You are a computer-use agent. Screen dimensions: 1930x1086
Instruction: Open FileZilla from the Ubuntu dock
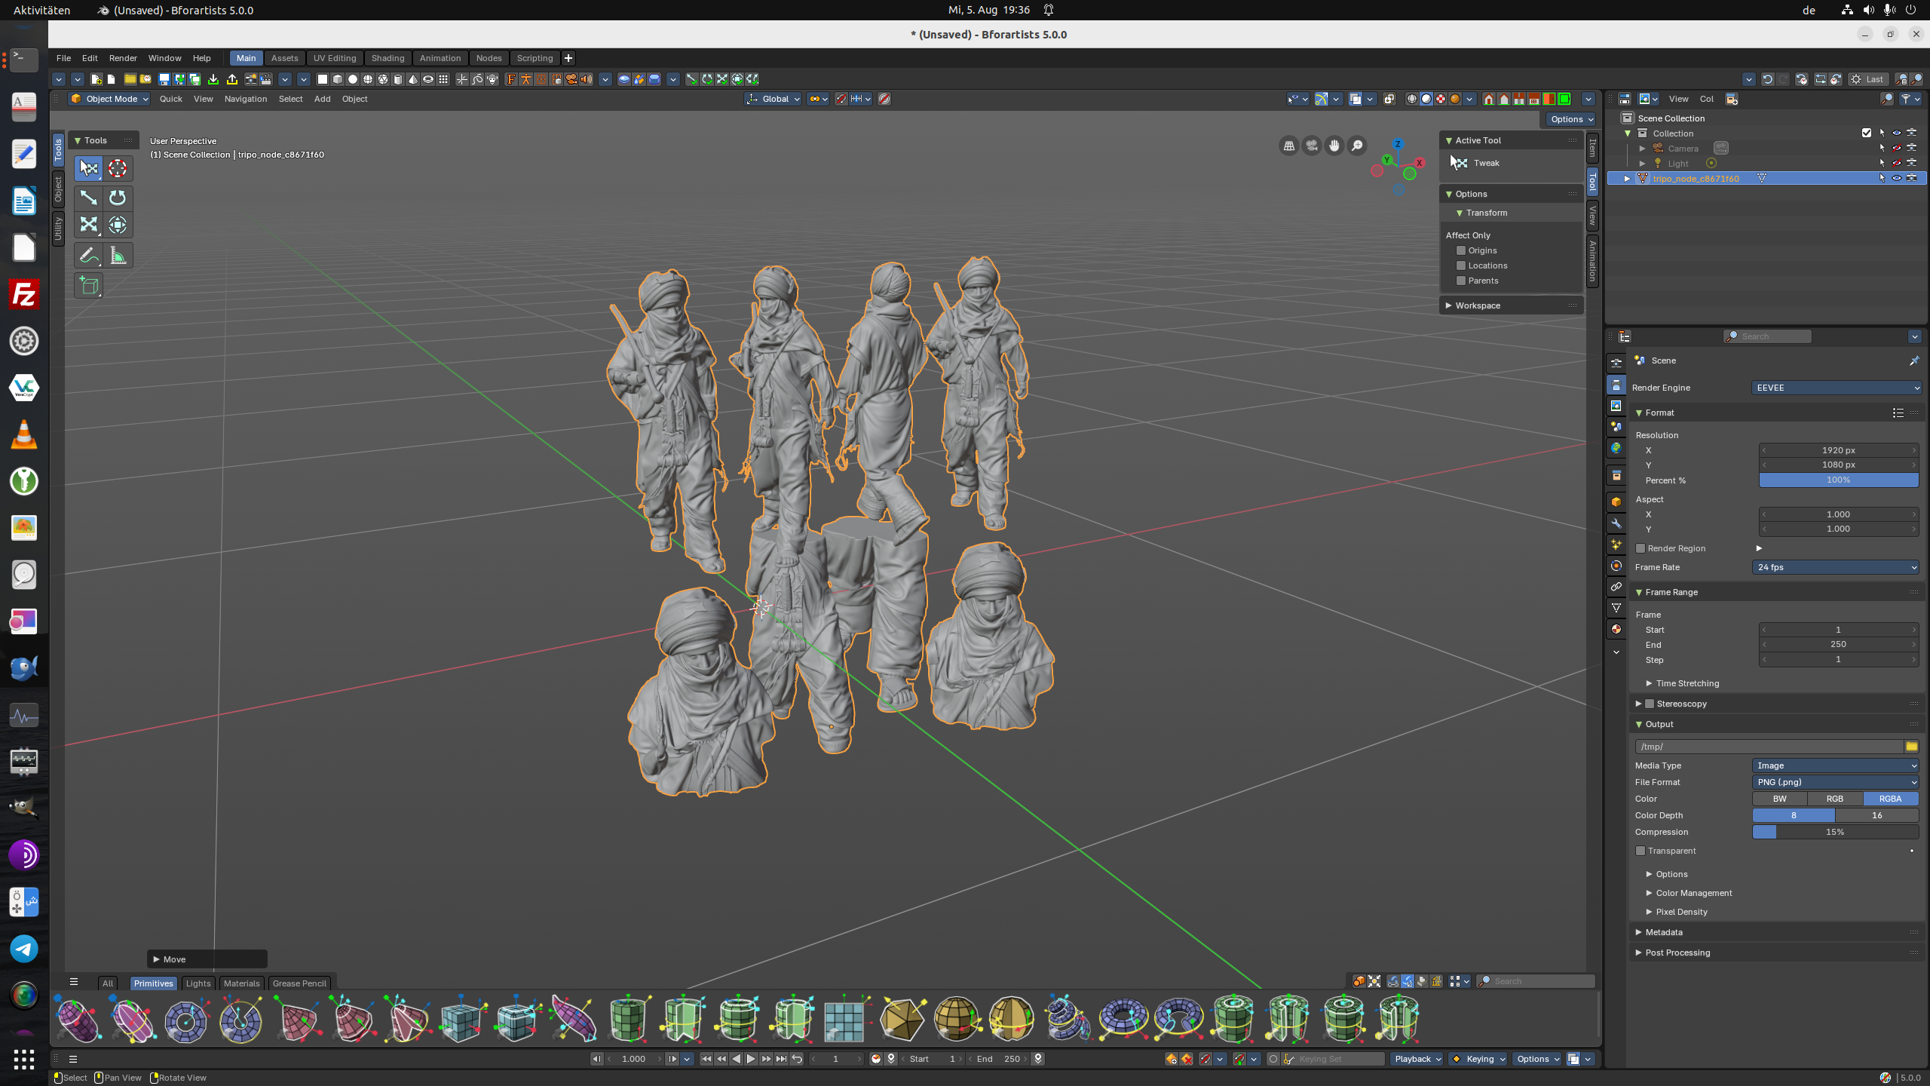[24, 294]
